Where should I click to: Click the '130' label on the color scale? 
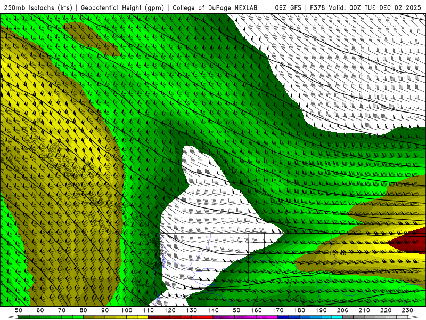192,310
